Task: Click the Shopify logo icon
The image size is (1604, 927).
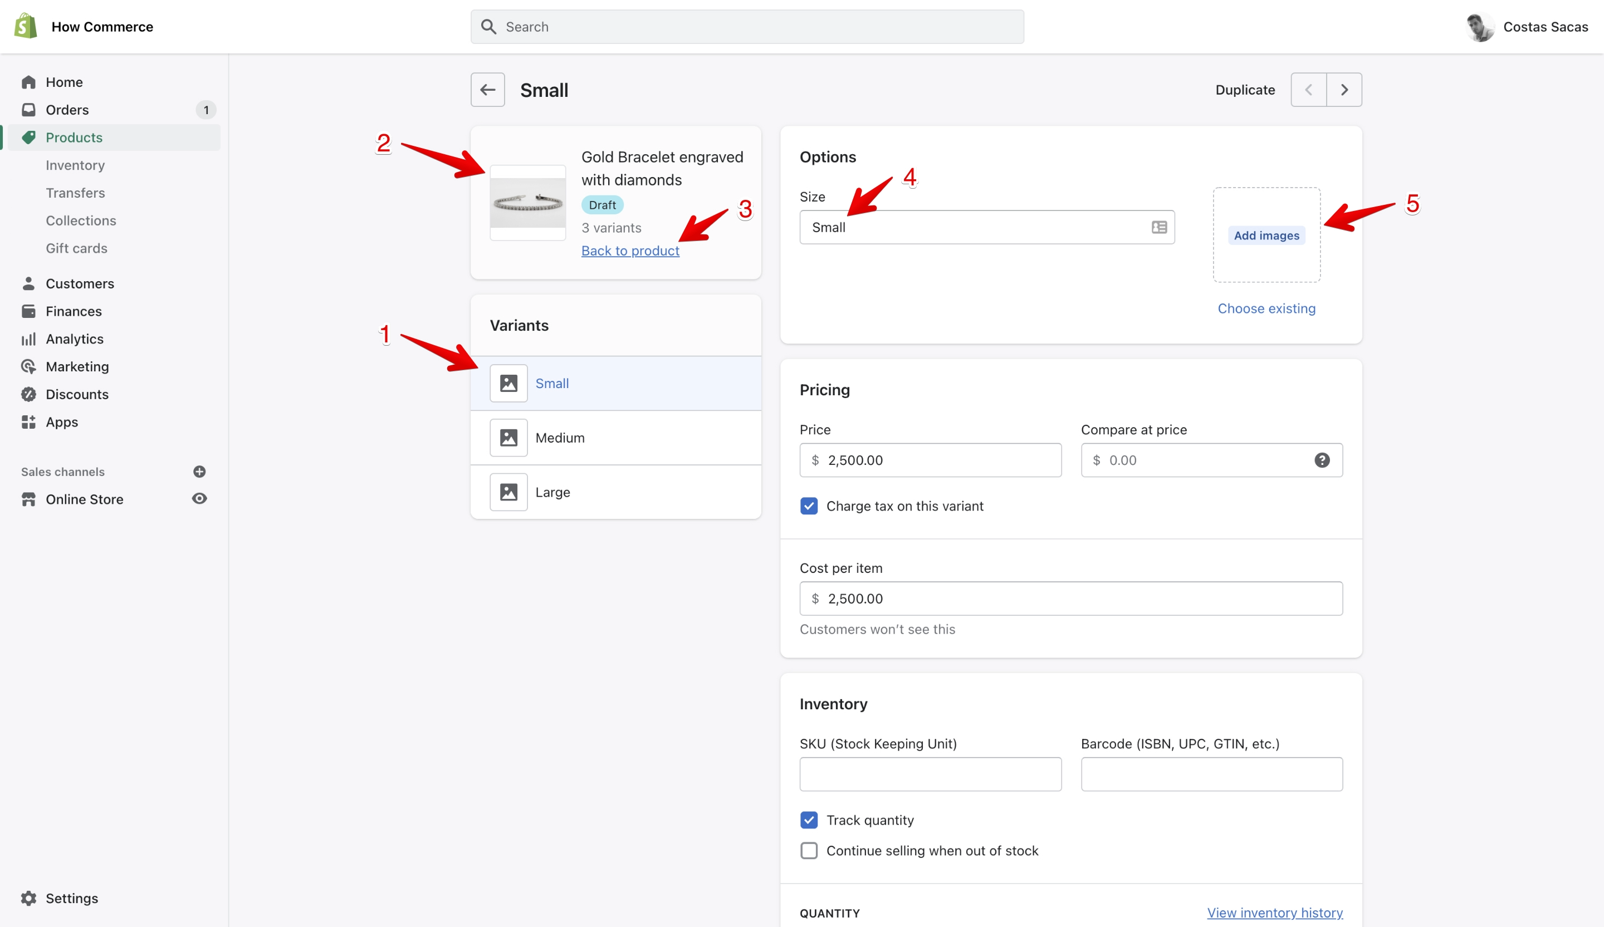Action: click(26, 26)
